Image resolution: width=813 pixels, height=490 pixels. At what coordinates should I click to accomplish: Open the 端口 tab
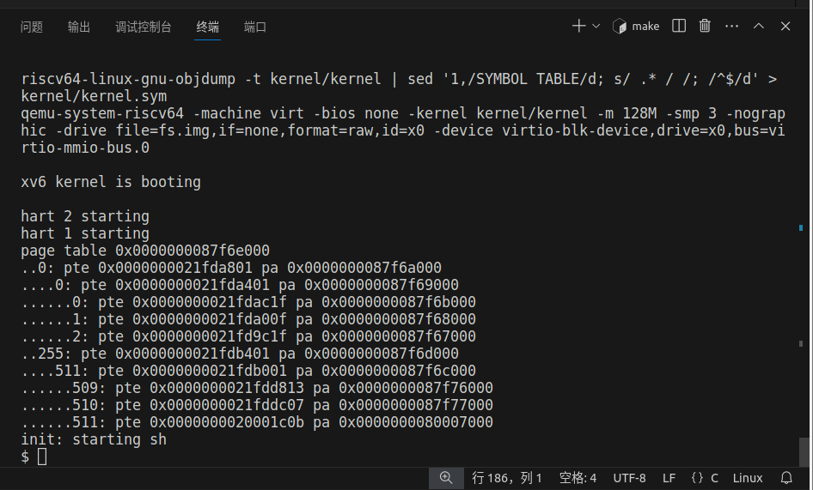coord(255,27)
